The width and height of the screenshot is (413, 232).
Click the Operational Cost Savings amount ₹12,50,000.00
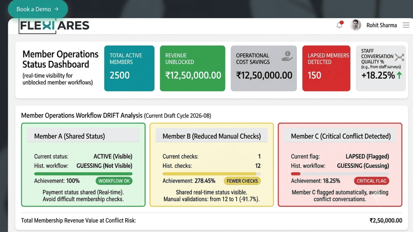tap(264, 75)
